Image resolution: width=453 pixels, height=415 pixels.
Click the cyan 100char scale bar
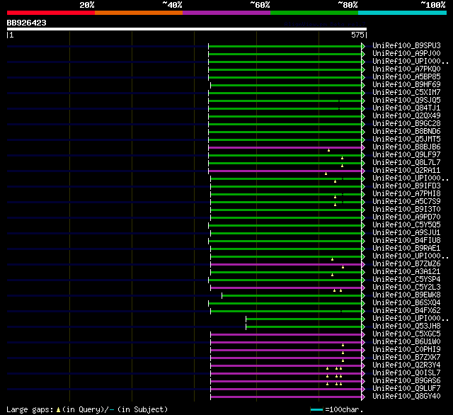click(316, 409)
